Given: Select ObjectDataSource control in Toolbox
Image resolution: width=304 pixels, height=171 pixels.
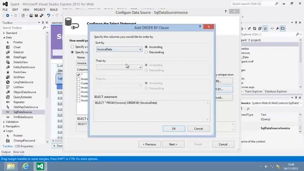Looking at the screenshot, I should 25,92.
